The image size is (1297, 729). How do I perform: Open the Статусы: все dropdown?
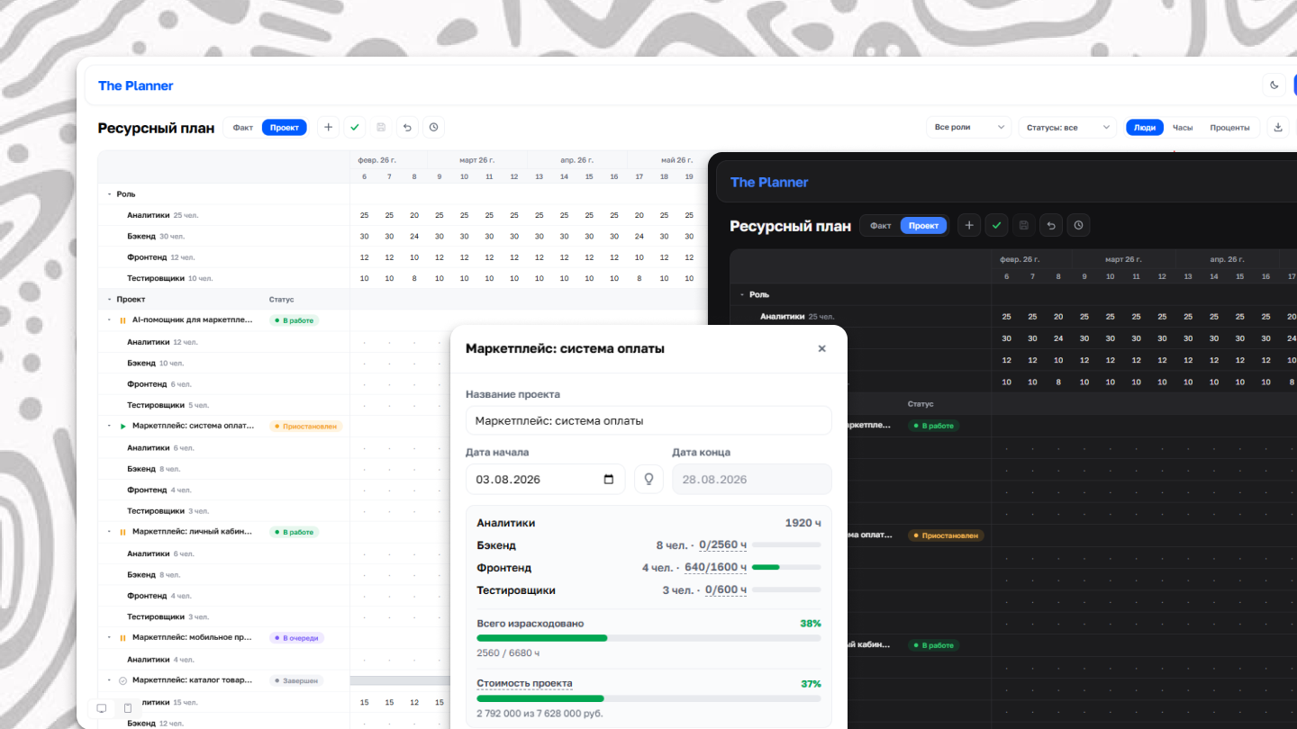click(x=1068, y=128)
